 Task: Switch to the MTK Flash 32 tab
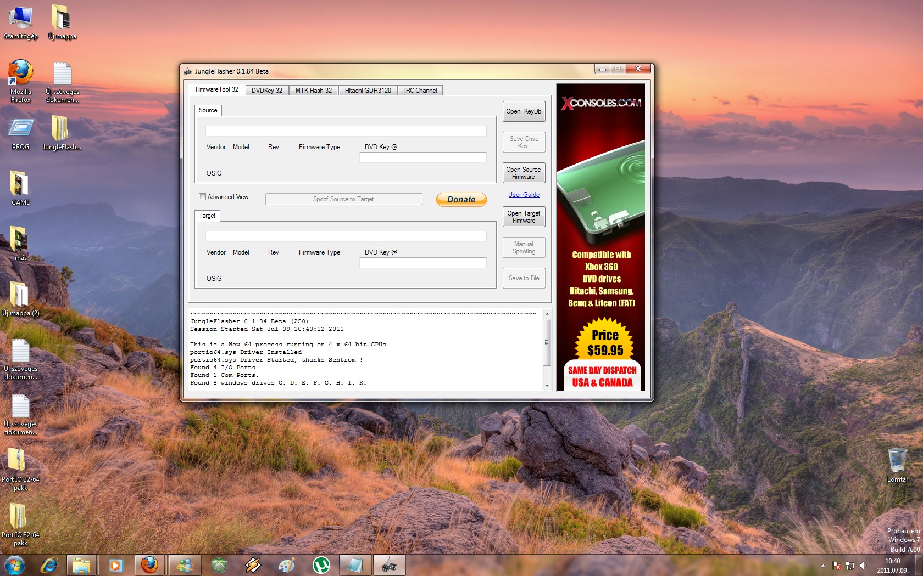[313, 91]
